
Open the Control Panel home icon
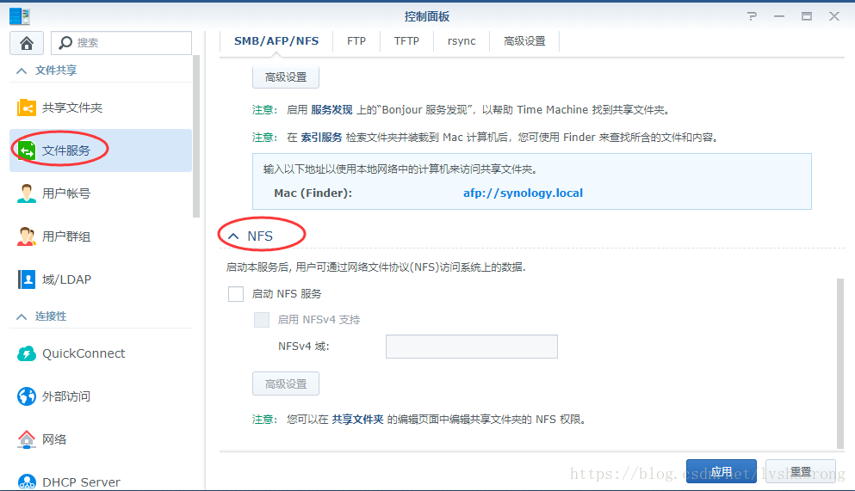(x=26, y=42)
